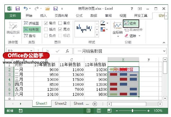The height and width of the screenshot is (117, 171).
Task: Open ribbon display options icon
Action: click(x=140, y=9)
